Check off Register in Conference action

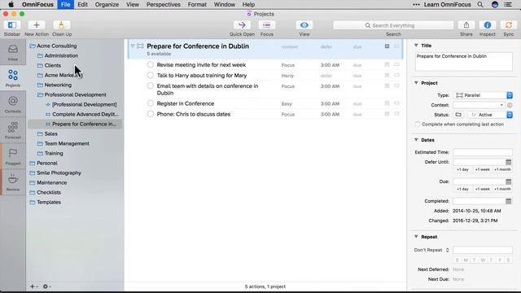(x=150, y=103)
